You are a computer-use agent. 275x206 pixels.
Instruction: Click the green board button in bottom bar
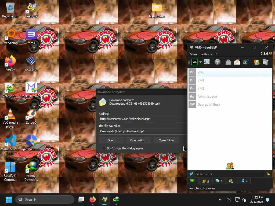(x=192, y=181)
